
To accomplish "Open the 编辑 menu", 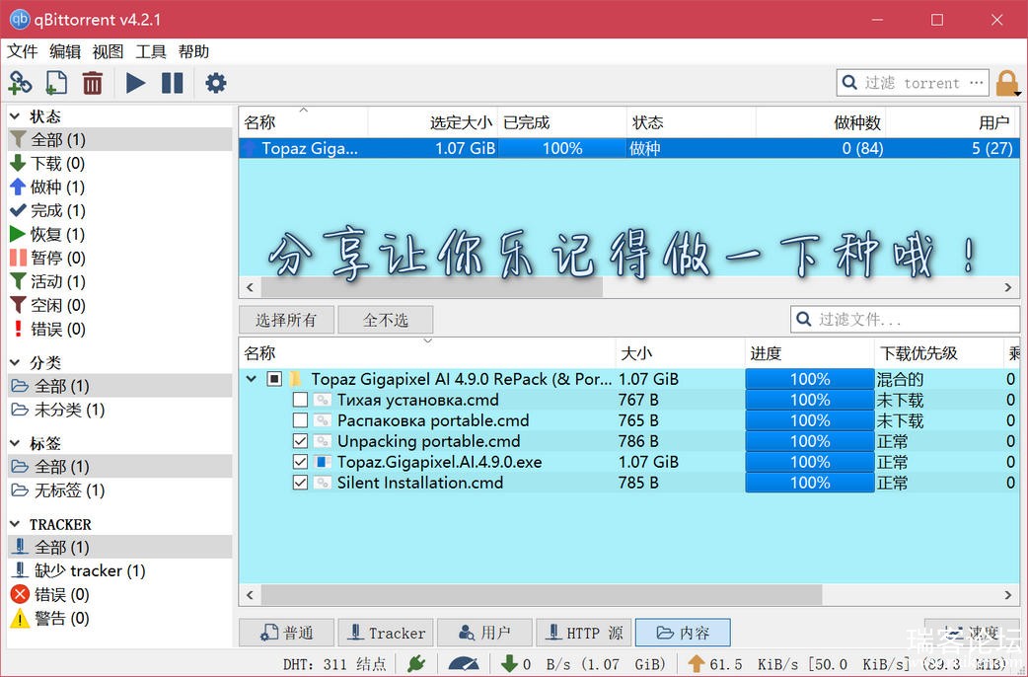I will point(65,51).
